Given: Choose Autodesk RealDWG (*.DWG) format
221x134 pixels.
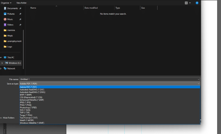Looking at the screenshot, I should coord(110,92).
